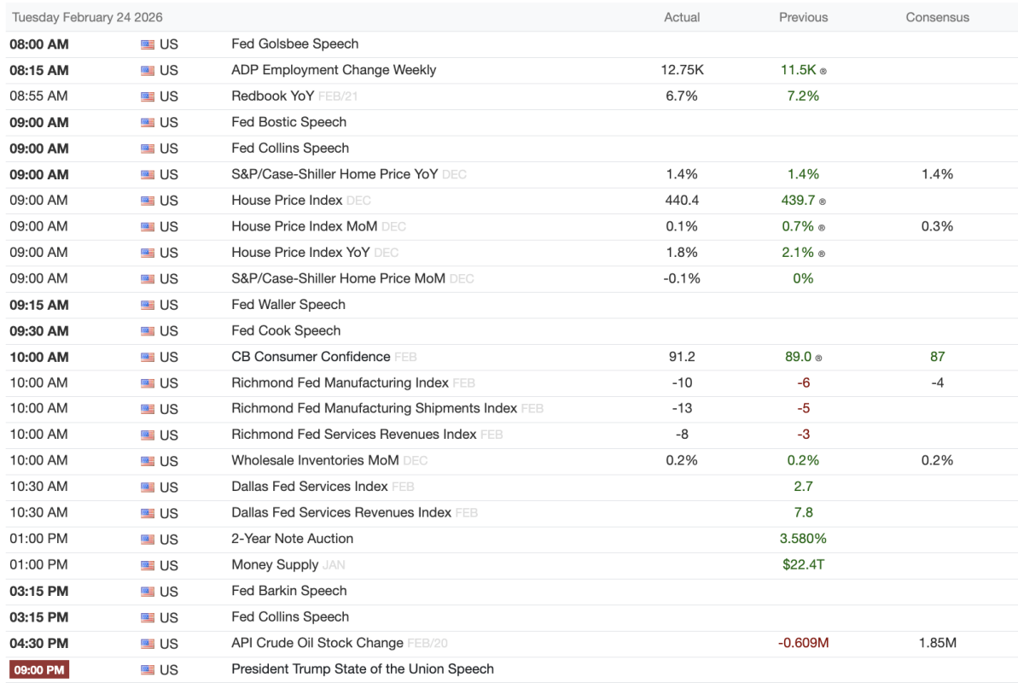Click US flag in the Money Supply row

tap(148, 565)
